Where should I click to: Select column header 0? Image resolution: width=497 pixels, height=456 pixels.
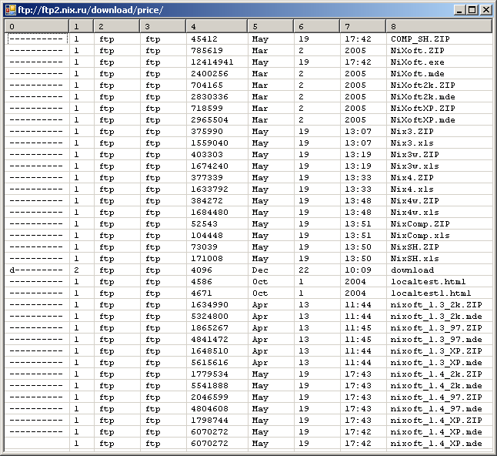coord(37,26)
